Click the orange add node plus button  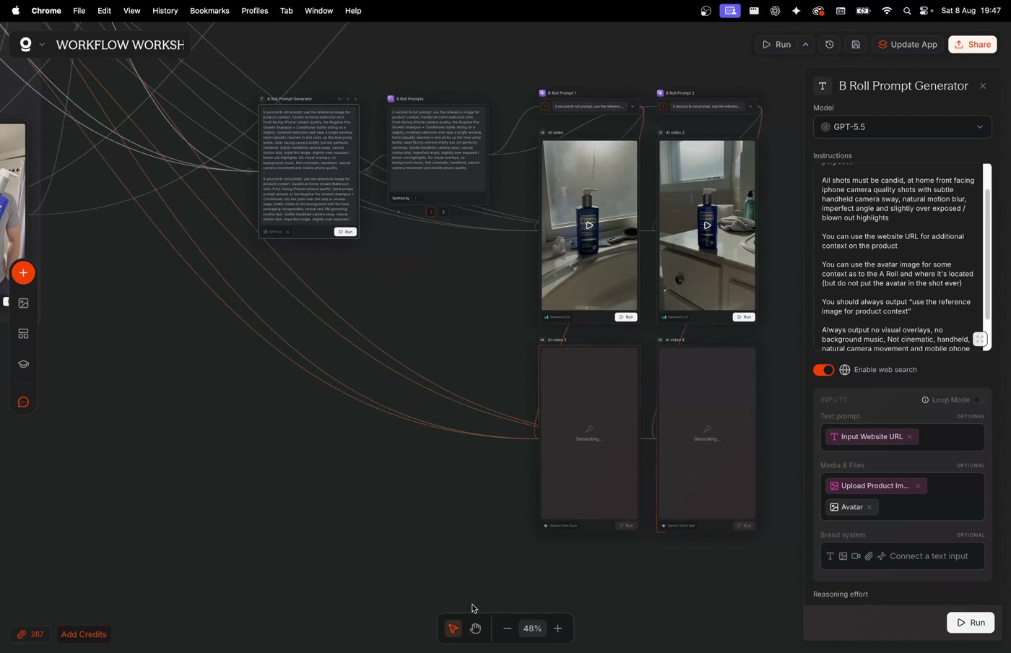[x=23, y=273]
